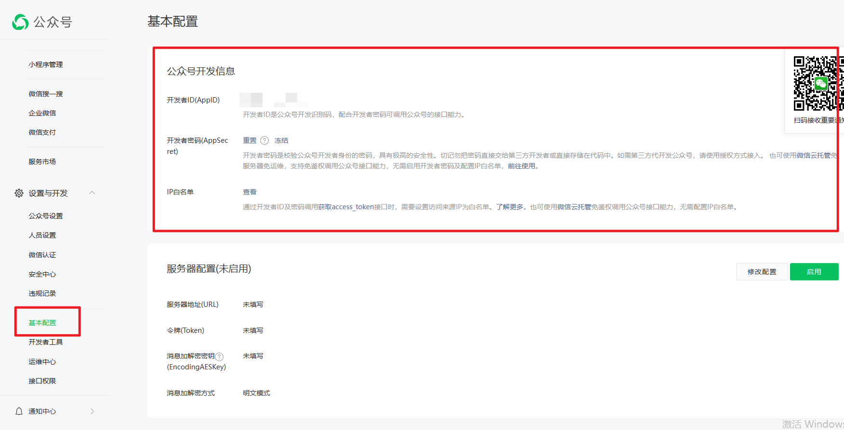This screenshot has height=430, width=844.
Task: Open 接口权限 menu entry
Action: [x=42, y=381]
